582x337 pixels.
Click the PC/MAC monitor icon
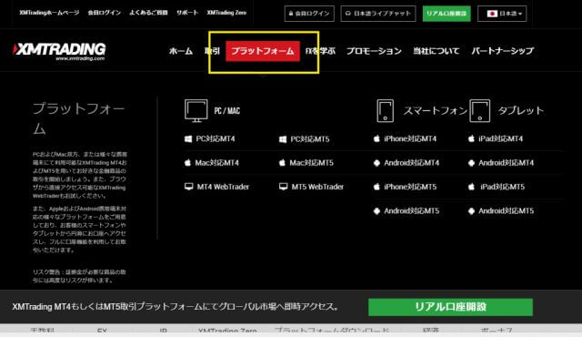196,111
